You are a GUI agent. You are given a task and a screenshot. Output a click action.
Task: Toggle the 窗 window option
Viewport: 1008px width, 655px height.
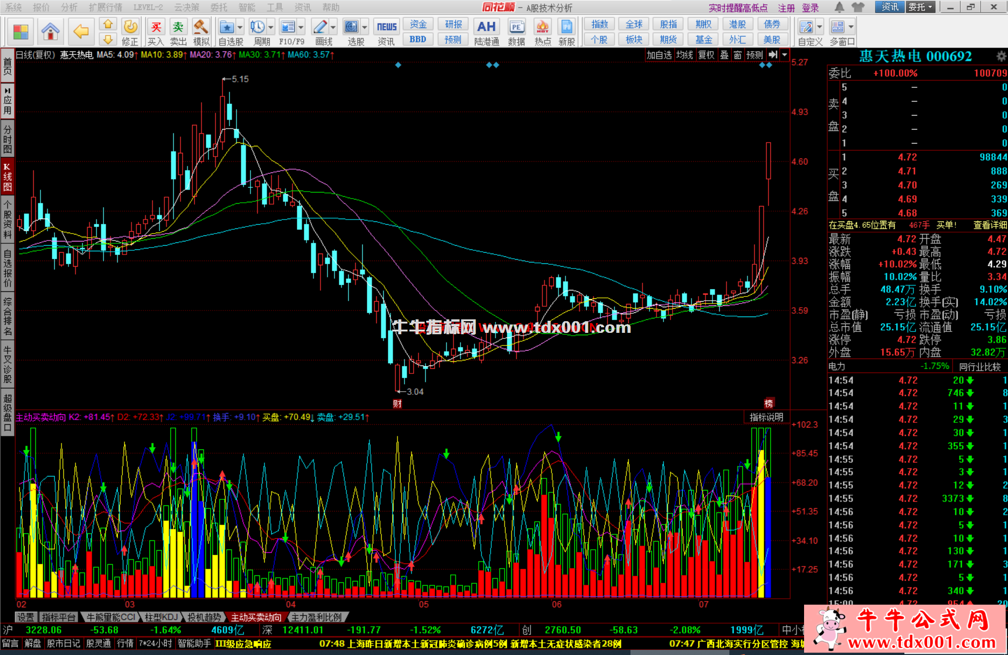click(737, 55)
